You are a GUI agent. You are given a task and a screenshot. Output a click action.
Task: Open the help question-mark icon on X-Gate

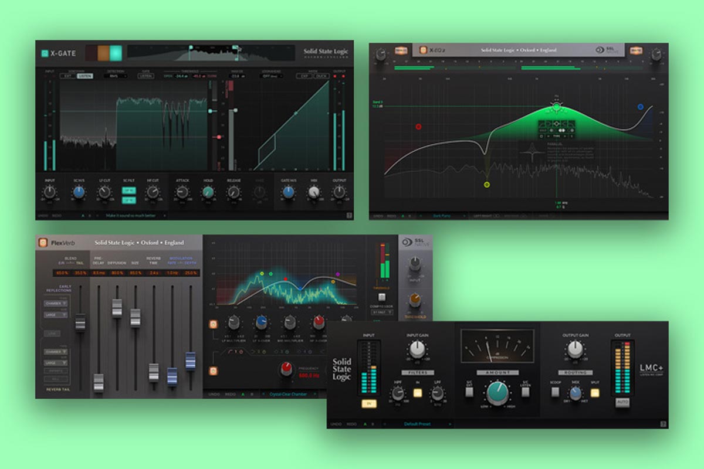click(351, 215)
